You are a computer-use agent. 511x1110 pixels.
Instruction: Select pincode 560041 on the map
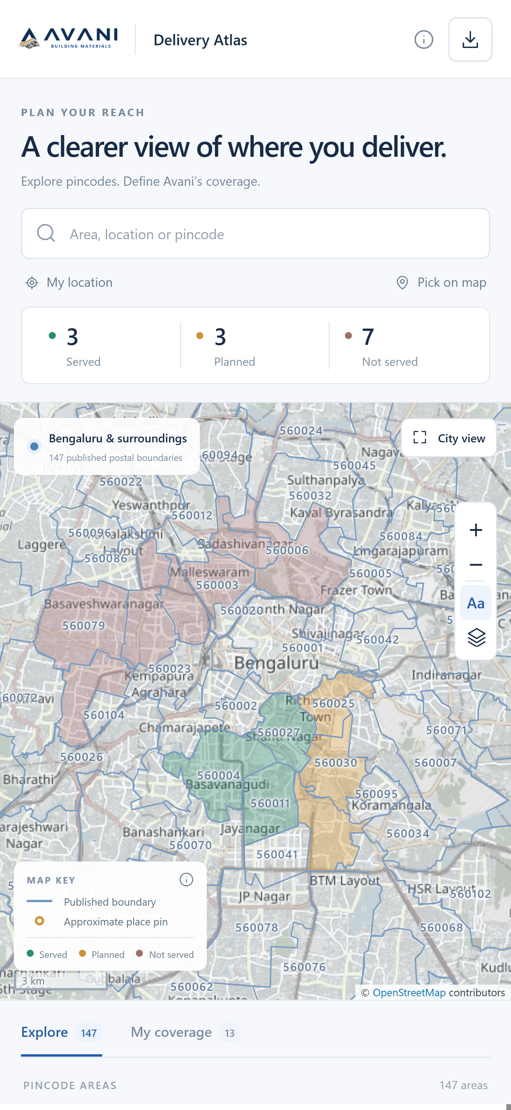[277, 854]
